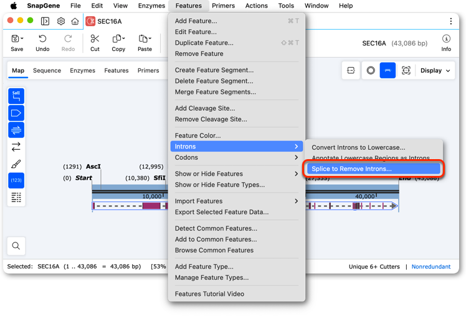Viewport: 466px width, 322px height.
Task: Open Features Tutorial Video
Action: point(237,294)
